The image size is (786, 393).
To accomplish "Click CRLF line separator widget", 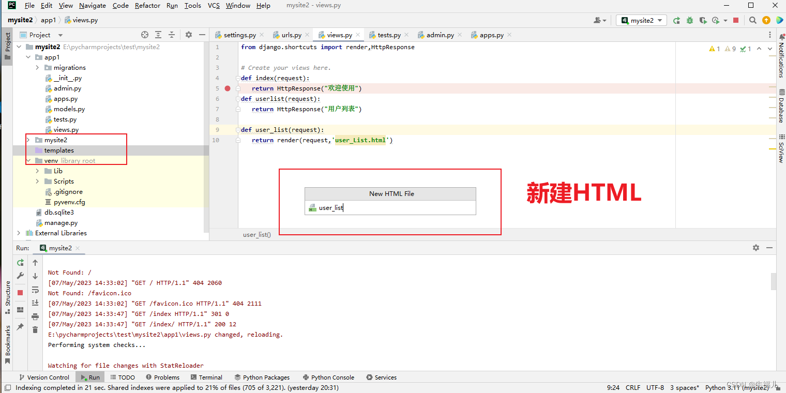I will (633, 387).
